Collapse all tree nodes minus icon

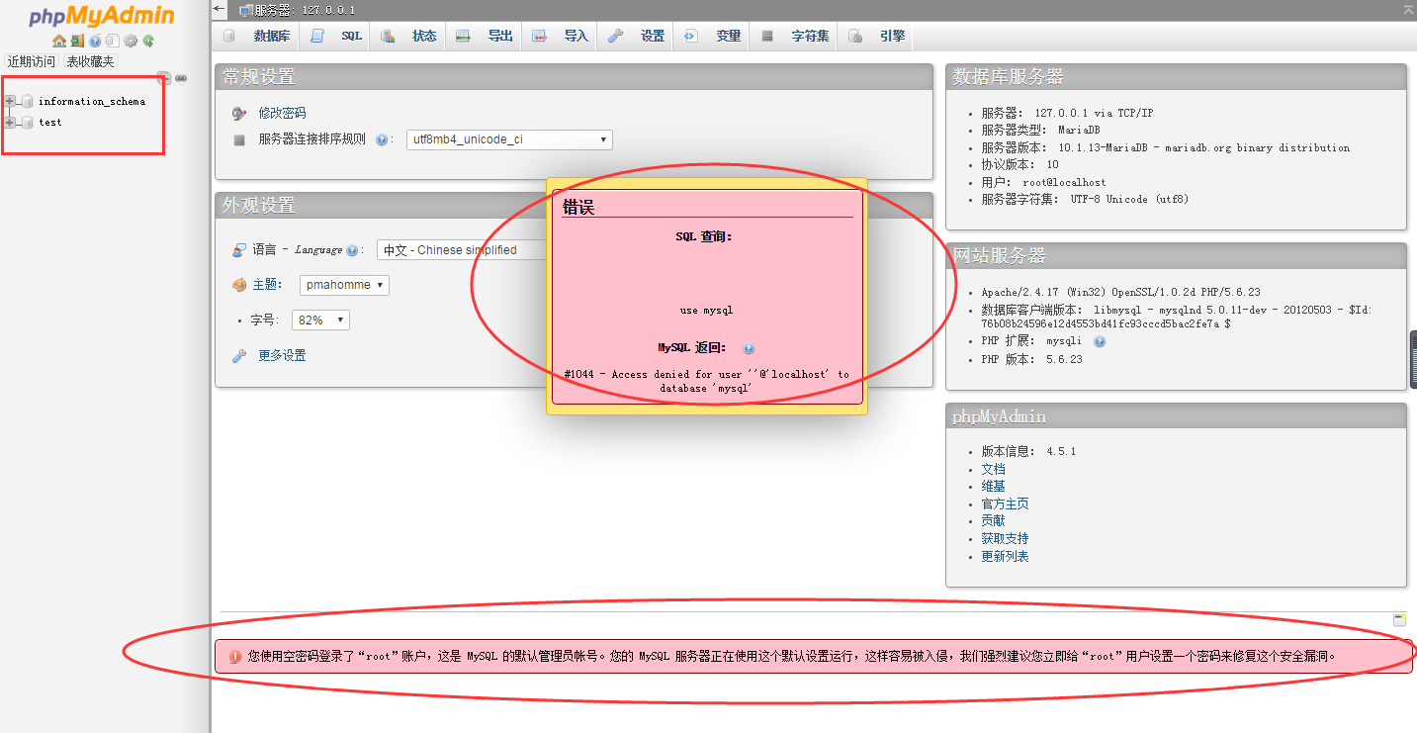click(164, 78)
